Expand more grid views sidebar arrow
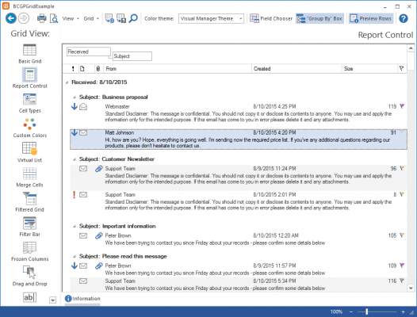This screenshot has height=317, width=417. coord(52,300)
